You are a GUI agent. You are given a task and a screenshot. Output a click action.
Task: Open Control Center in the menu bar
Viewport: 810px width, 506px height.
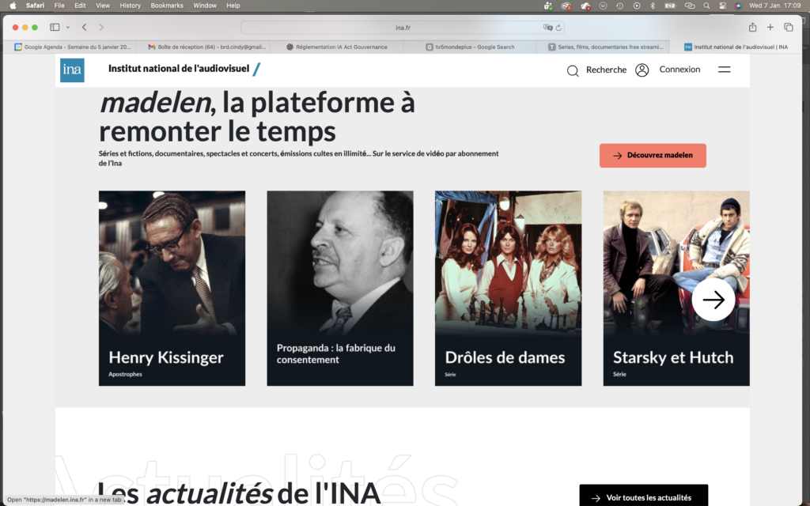click(723, 6)
